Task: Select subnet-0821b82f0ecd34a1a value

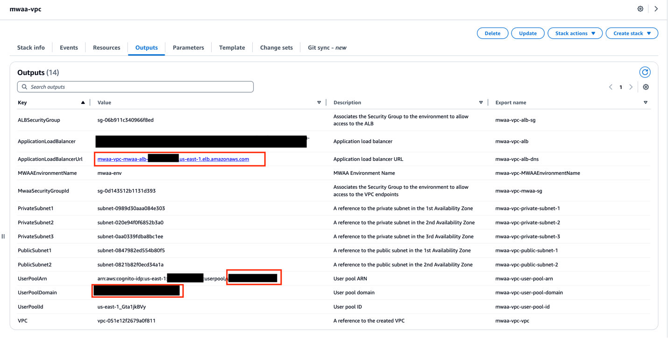Action: pos(130,265)
